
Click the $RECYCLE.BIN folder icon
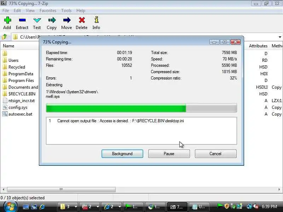(5, 94)
